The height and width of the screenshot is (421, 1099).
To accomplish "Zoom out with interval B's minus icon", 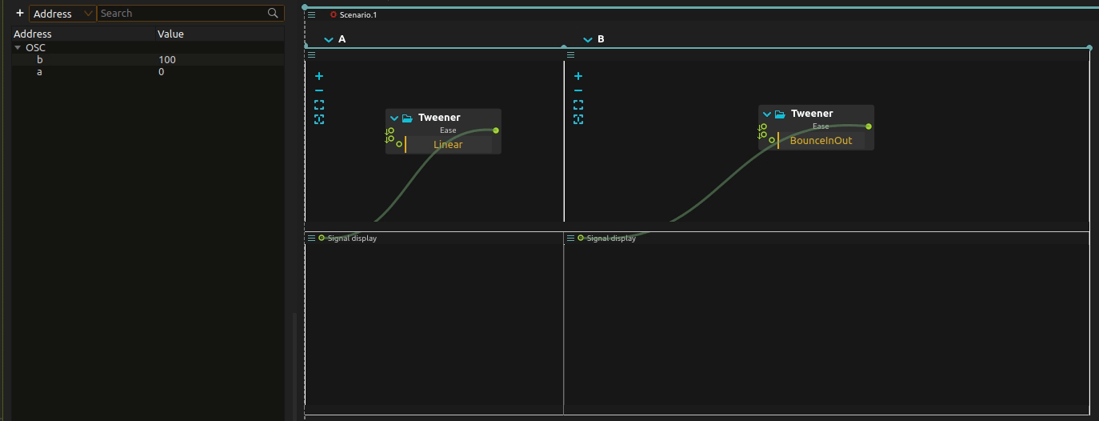I will point(578,91).
